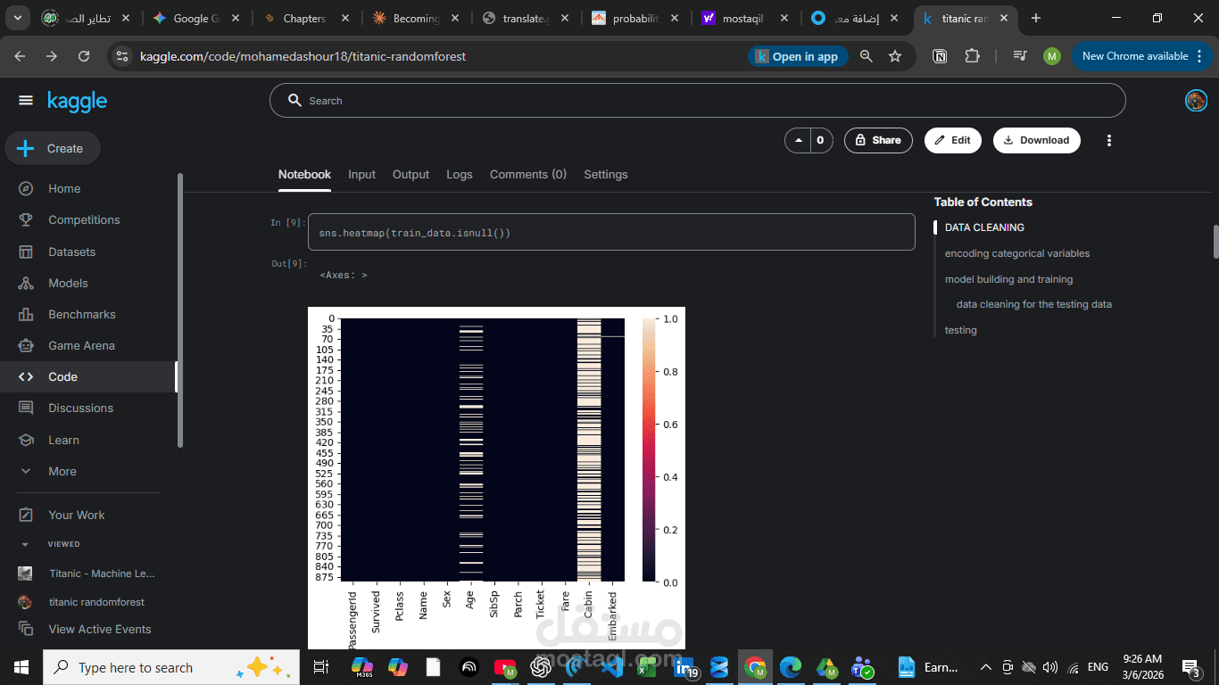Screen dimensions: 1219x685
Task: Click the Kaggle search field
Action: pos(697,101)
